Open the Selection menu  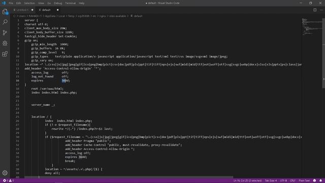pyautogui.click(x=29, y=3)
